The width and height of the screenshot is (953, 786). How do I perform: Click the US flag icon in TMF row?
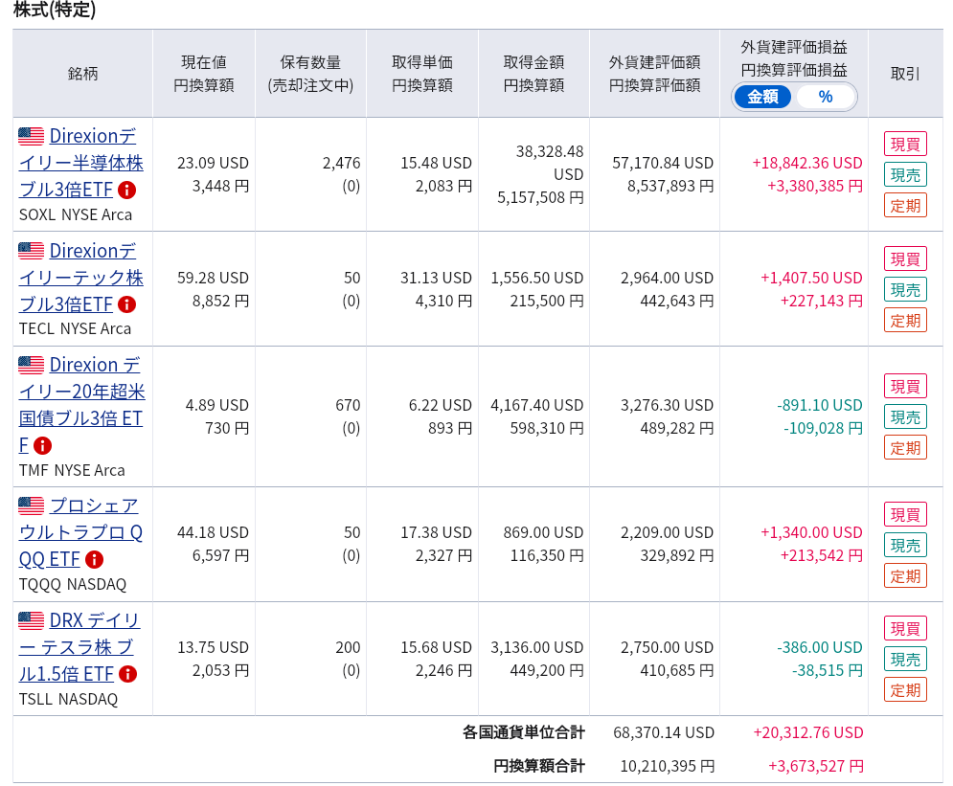[x=31, y=365]
